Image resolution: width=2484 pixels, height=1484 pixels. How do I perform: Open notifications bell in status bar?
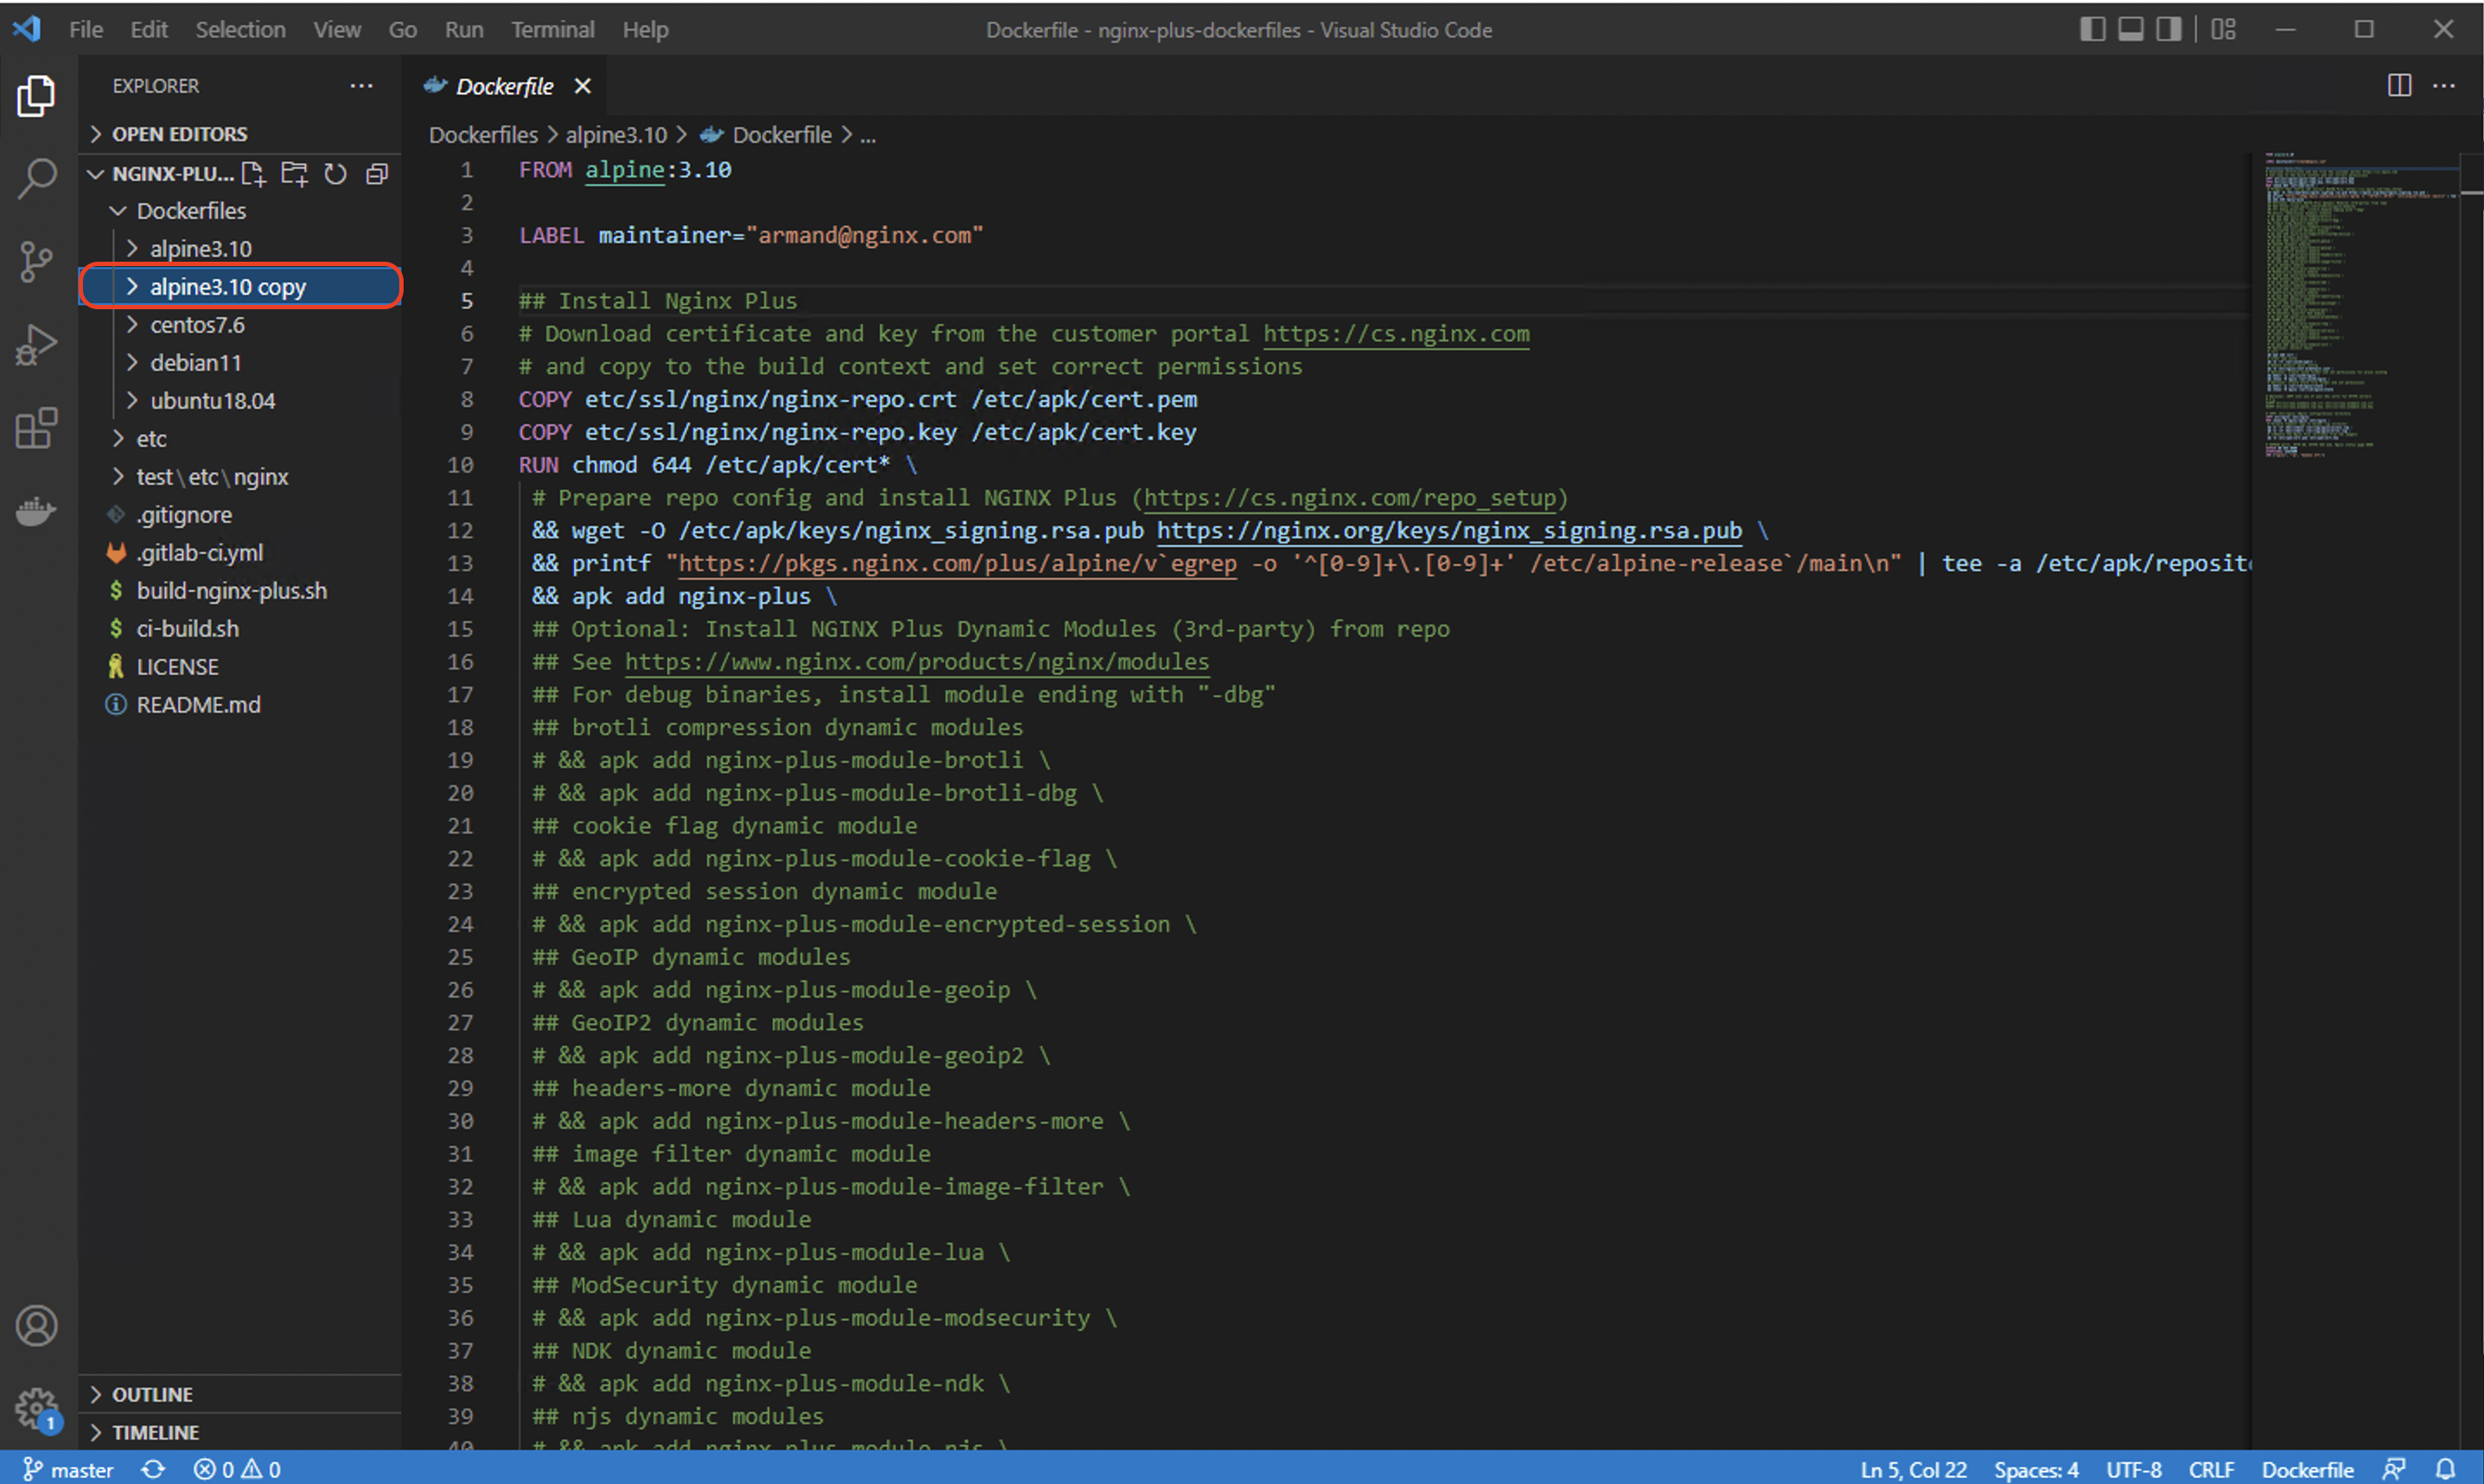pos(2446,1469)
